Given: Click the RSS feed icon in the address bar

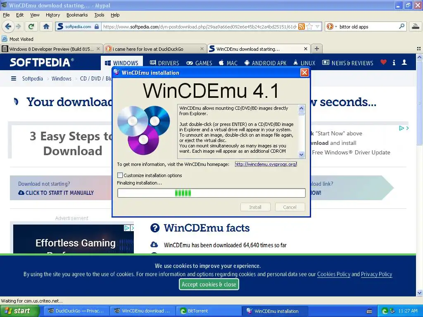Looking at the screenshot, I should pos(302,26).
